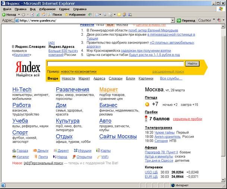Switch to the Новости search tab
This screenshot has height=189, width=227.
68,79
